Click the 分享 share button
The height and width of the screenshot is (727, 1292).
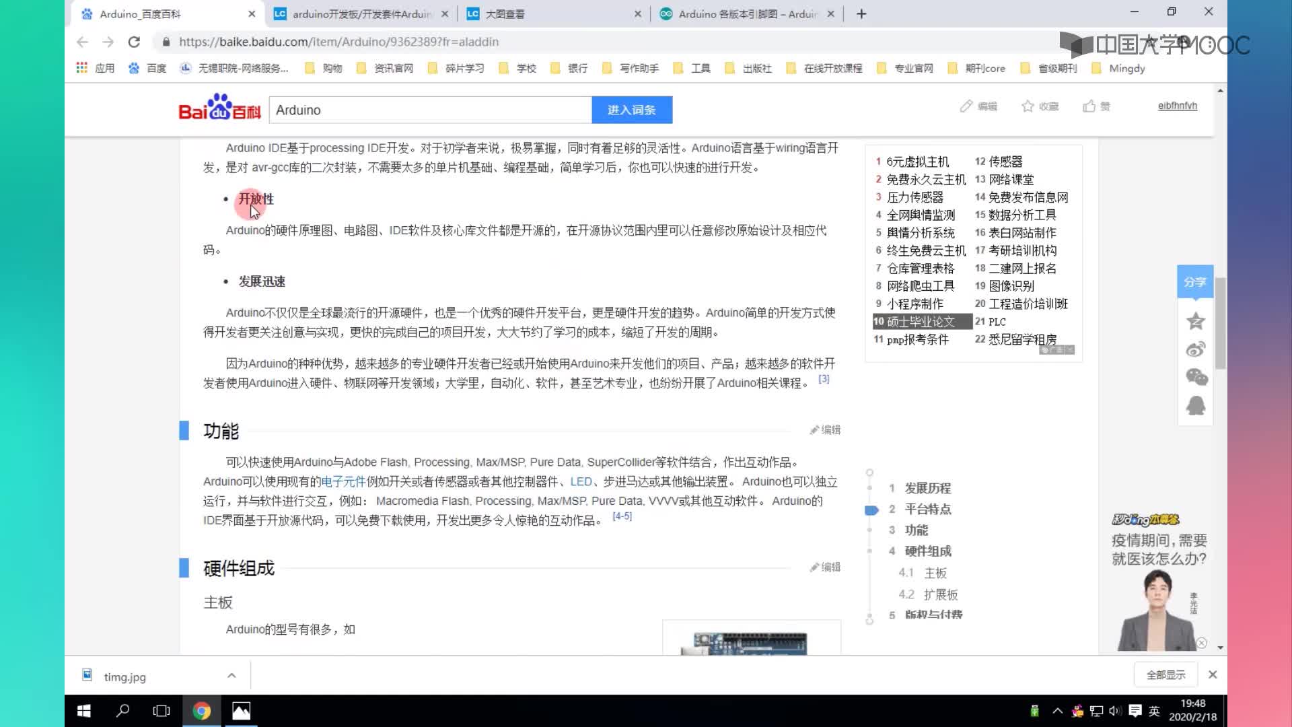coord(1195,282)
